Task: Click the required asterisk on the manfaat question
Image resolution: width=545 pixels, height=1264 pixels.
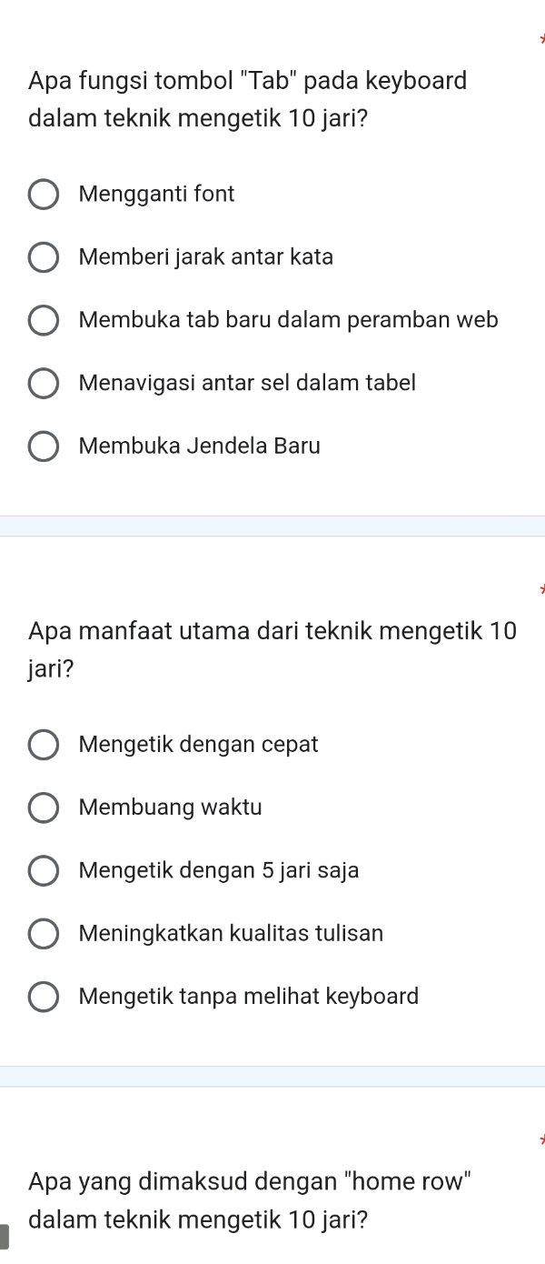Action: click(x=542, y=589)
